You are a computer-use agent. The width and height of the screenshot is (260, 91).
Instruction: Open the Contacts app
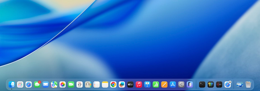(x=88, y=85)
